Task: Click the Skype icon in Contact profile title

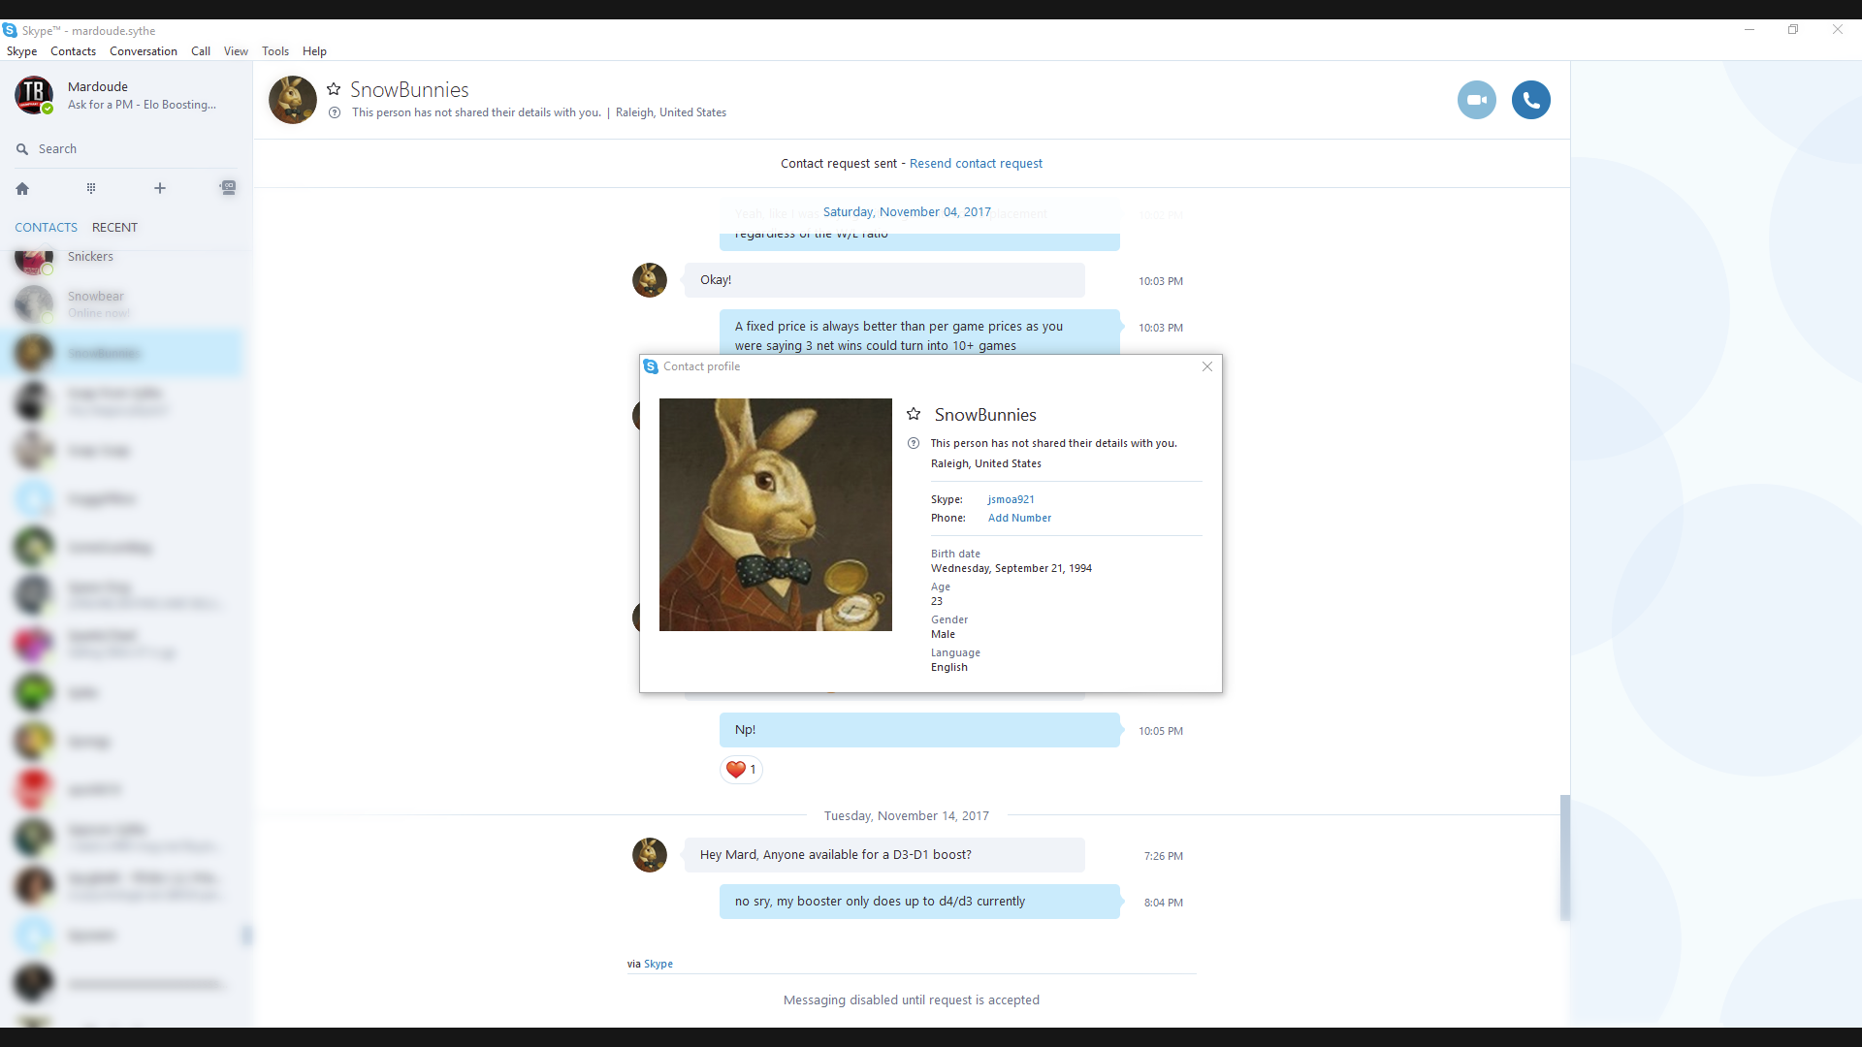Action: coord(651,366)
